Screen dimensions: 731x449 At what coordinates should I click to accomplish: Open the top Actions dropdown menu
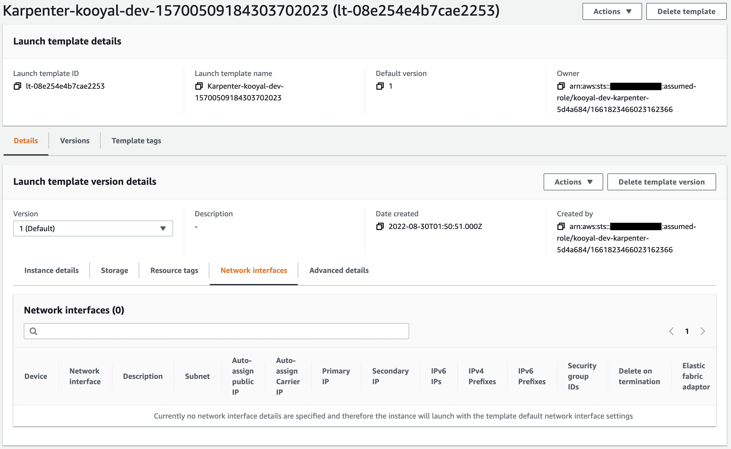pos(612,11)
